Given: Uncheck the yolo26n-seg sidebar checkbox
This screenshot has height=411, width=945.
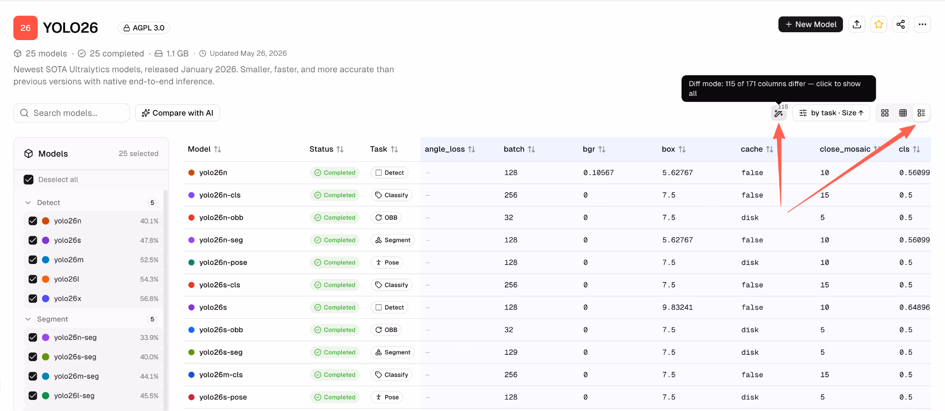Looking at the screenshot, I should coord(33,337).
